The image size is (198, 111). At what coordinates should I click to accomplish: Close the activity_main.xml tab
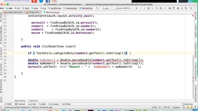[23, 12]
